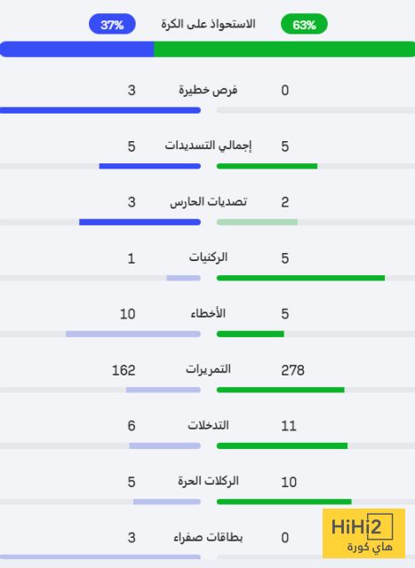This screenshot has height=568, width=415.
Task: Click the blue 37% possession badge
Action: [x=112, y=24]
